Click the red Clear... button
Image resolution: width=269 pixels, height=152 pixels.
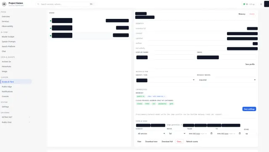179,142
